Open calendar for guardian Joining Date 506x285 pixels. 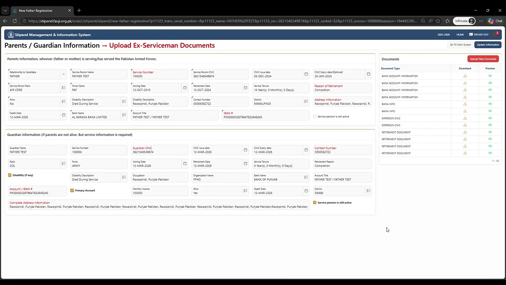(185, 163)
